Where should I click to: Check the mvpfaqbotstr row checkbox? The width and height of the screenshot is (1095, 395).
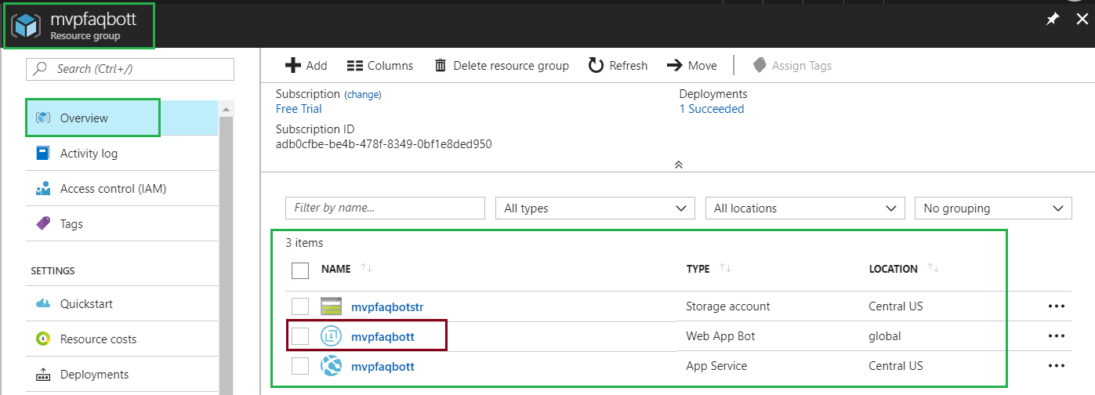tap(300, 306)
